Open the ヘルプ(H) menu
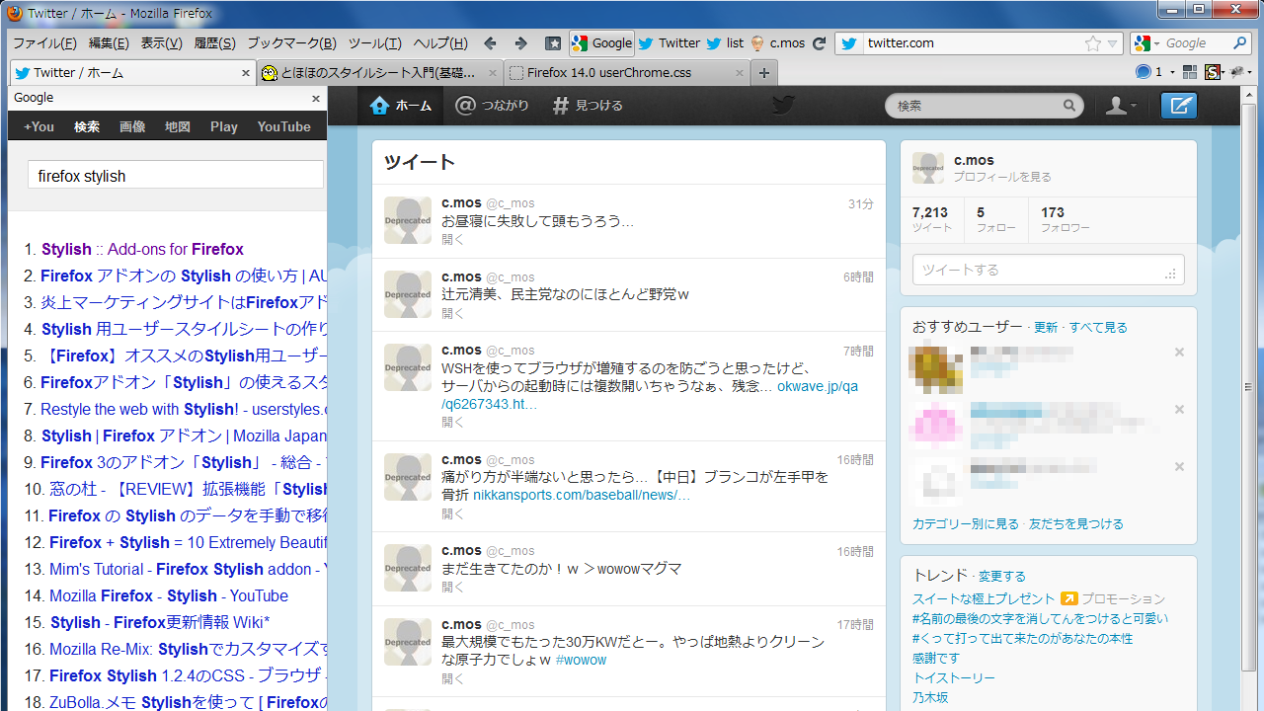The width and height of the screenshot is (1264, 711). pyautogui.click(x=440, y=43)
